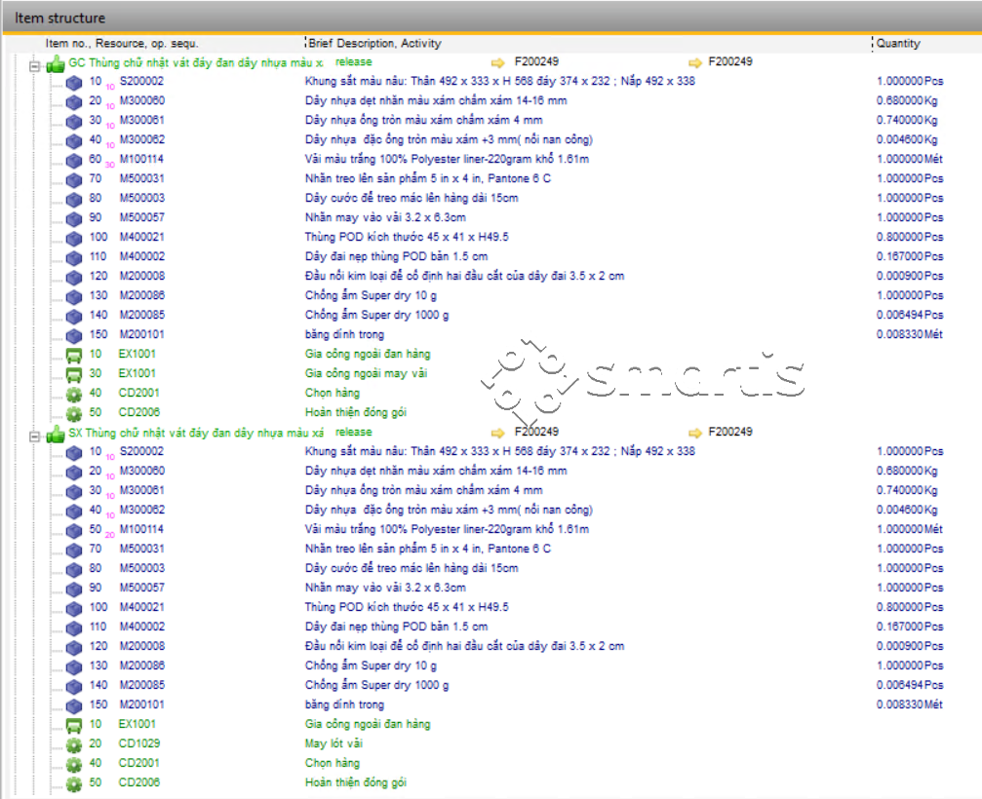Image resolution: width=982 pixels, height=799 pixels.
Task: Select 'Khung sắt màu nâu' description under GC
Action: (499, 81)
